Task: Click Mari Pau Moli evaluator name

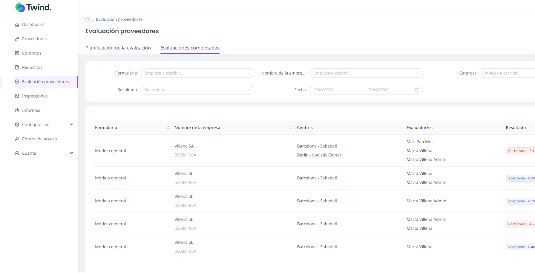Action: [420, 142]
